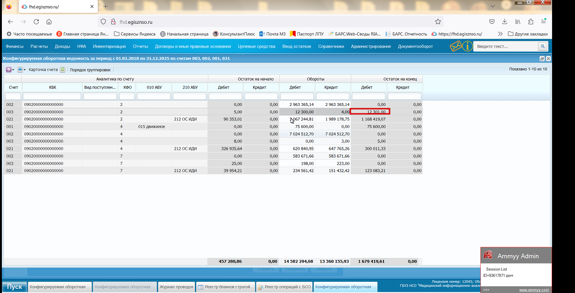Click the shield tracking protection icon
The width and height of the screenshot is (575, 293).
click(x=103, y=22)
